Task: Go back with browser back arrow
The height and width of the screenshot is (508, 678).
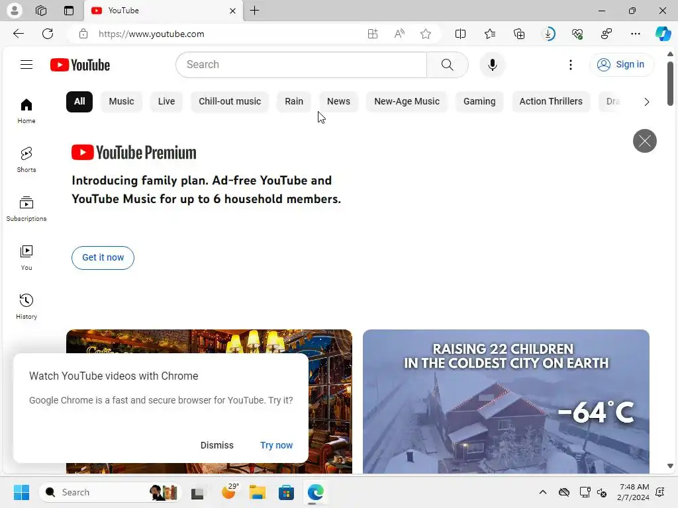Action: coord(18,34)
